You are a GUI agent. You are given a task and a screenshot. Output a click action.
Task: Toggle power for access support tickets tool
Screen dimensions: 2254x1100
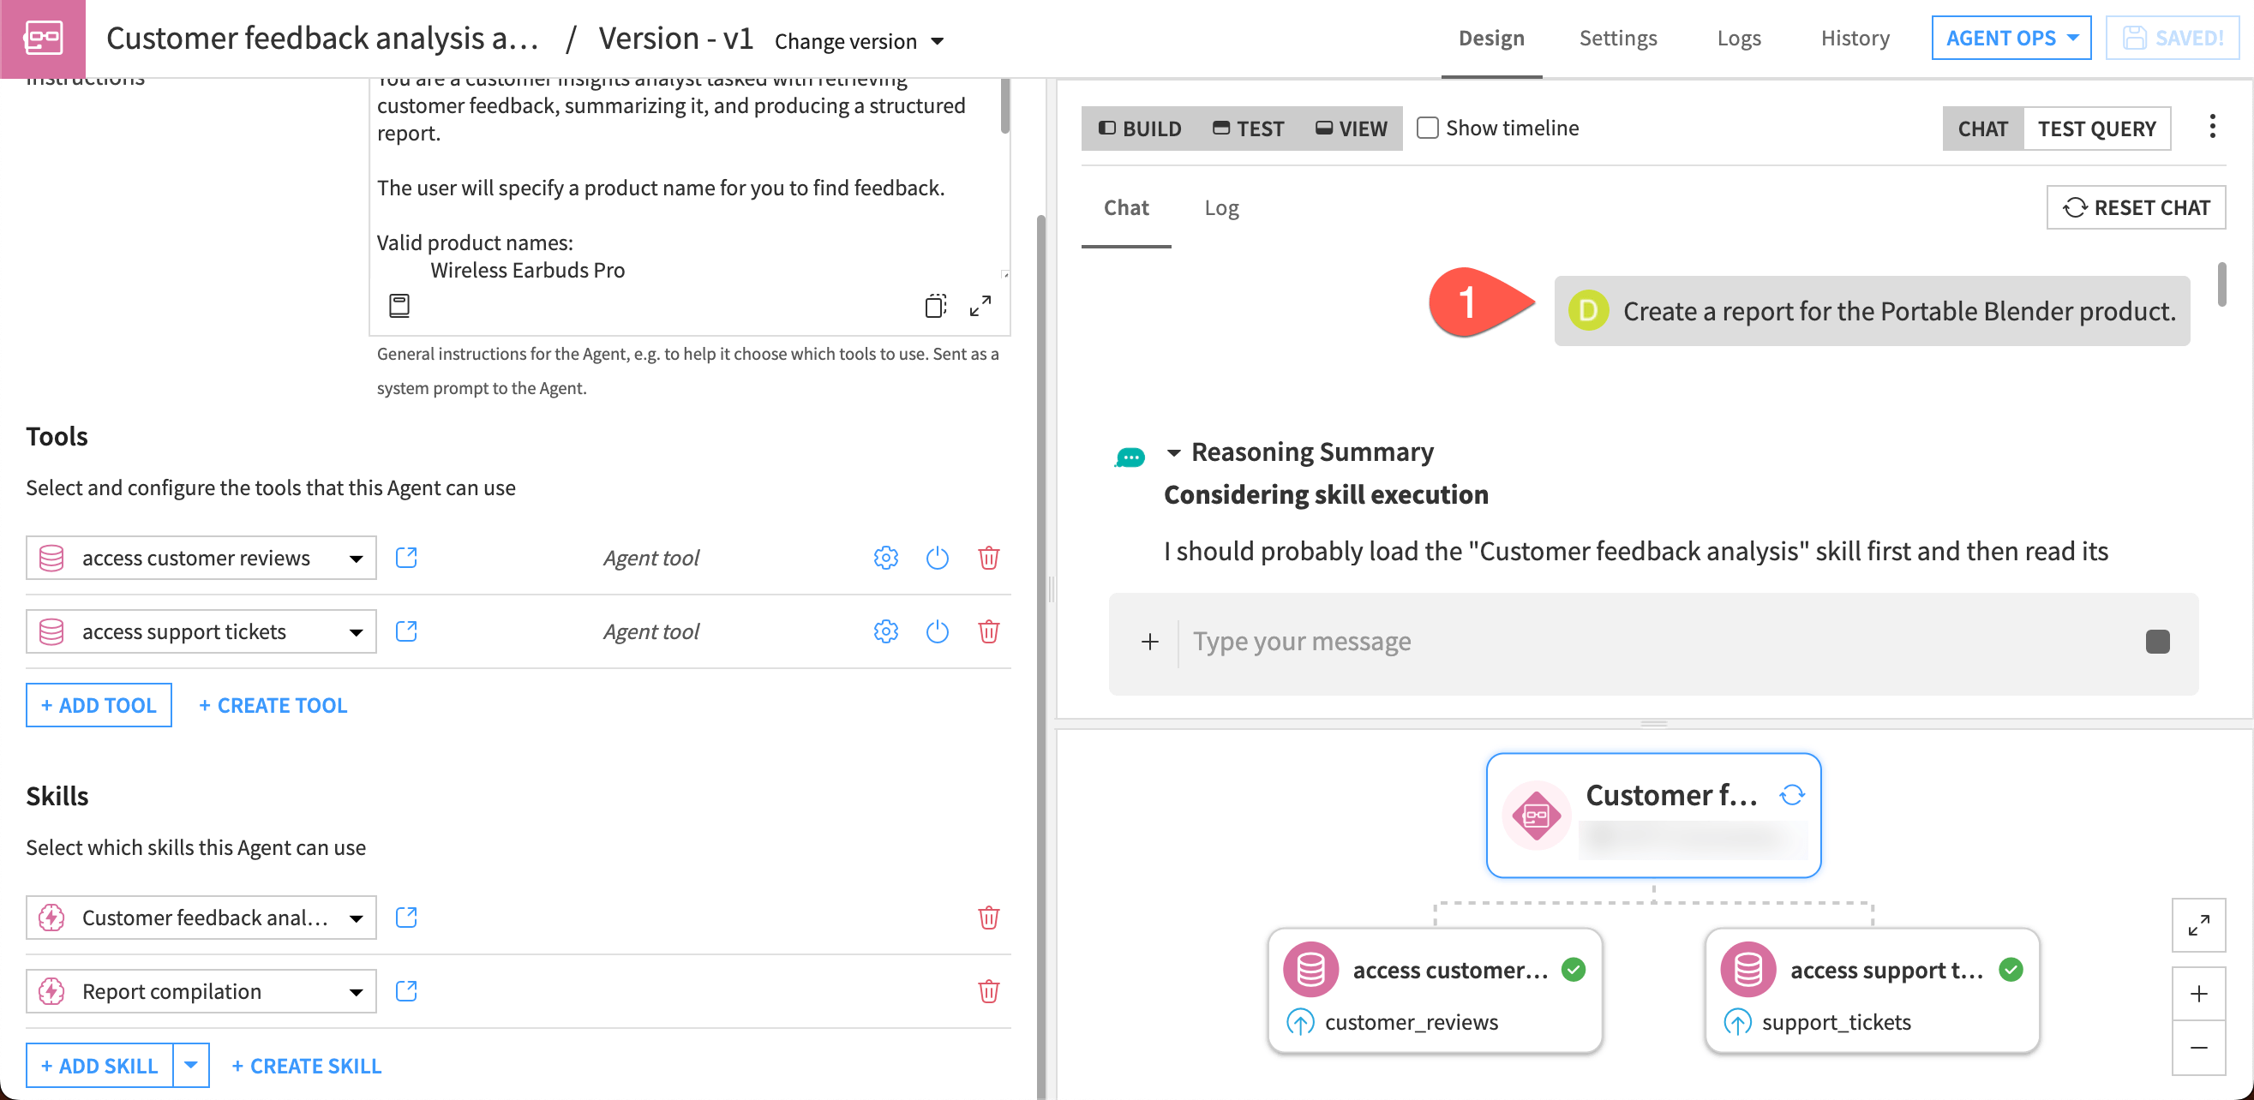(936, 631)
